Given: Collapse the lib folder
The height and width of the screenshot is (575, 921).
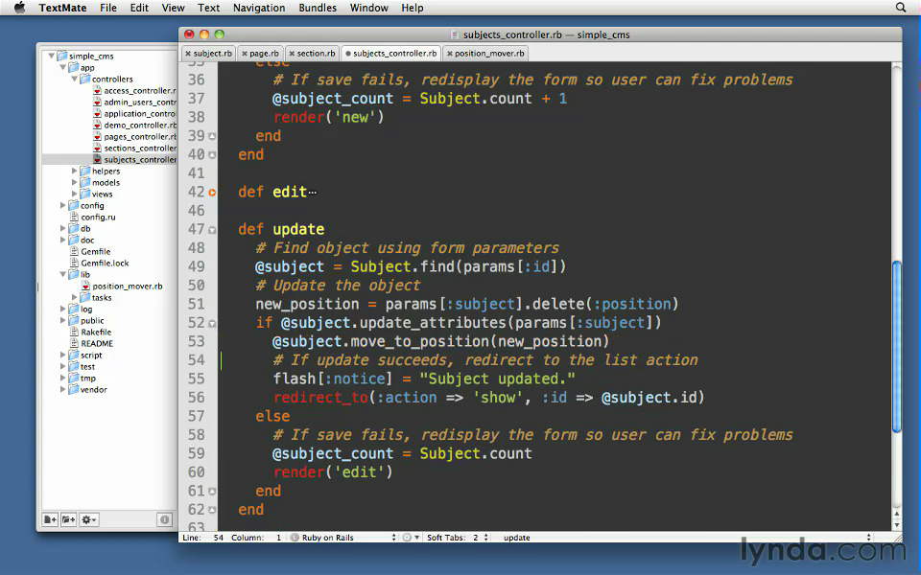Looking at the screenshot, I should (63, 274).
